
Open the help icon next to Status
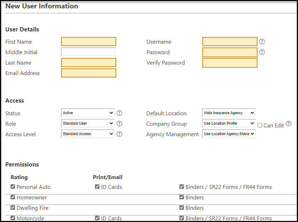119,113
